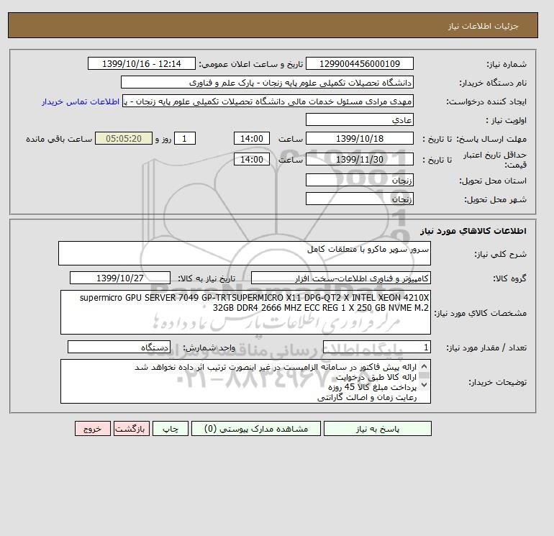Click the پاسخ به نیاز button
The width and height of the screenshot is (554, 536).
pyautogui.click(x=377, y=429)
